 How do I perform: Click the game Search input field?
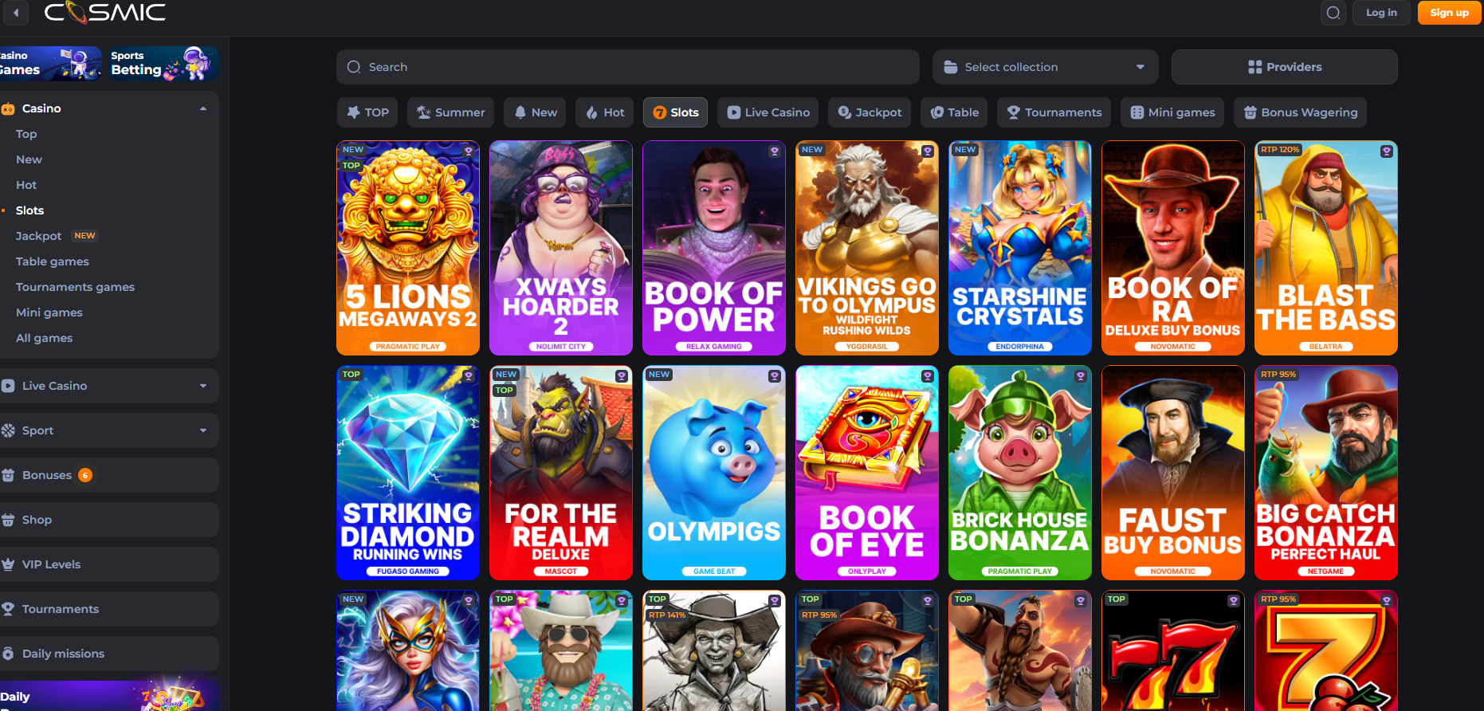628,67
